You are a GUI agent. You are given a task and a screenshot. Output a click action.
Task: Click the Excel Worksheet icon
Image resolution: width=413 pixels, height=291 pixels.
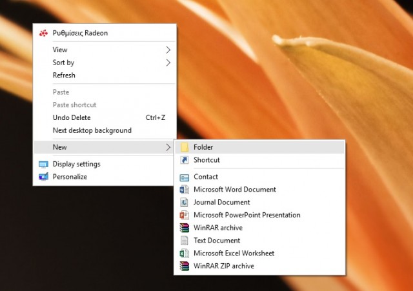coord(184,254)
